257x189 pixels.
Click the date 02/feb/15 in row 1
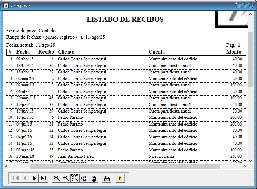click(x=25, y=59)
